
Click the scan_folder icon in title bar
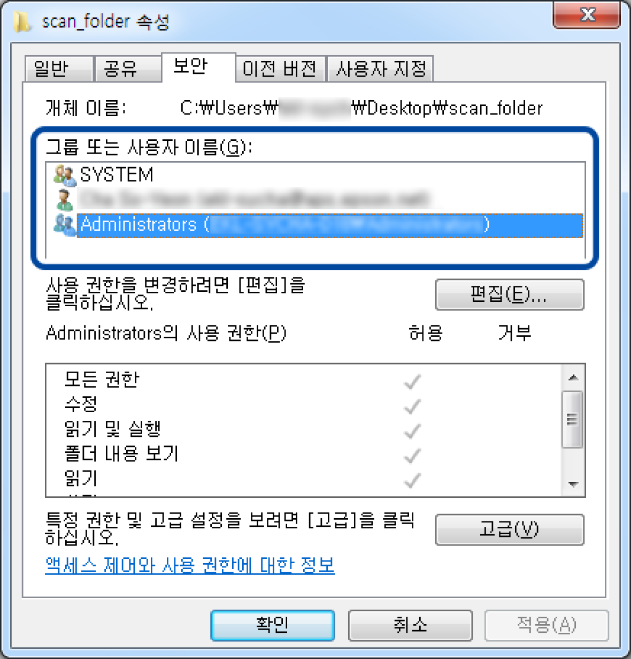pyautogui.click(x=22, y=21)
